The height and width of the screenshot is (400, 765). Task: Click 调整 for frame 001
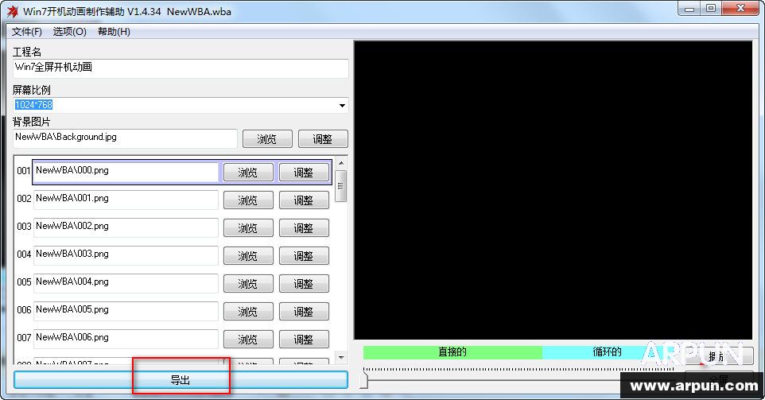[x=304, y=173]
